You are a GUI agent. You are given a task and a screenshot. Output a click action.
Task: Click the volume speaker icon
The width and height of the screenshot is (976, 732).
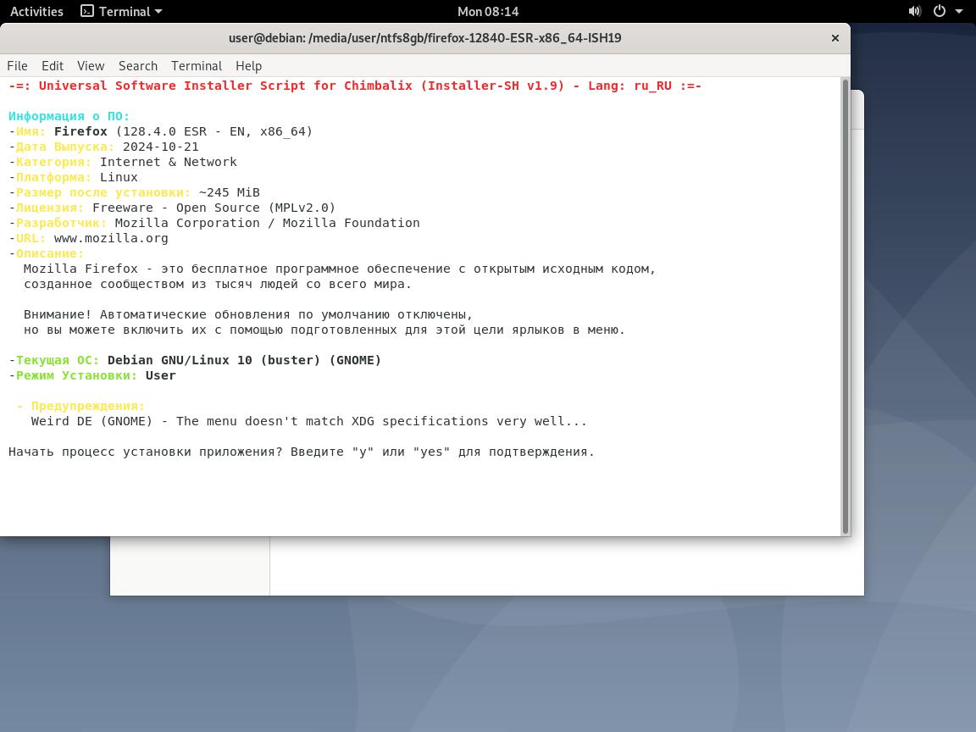coord(914,11)
